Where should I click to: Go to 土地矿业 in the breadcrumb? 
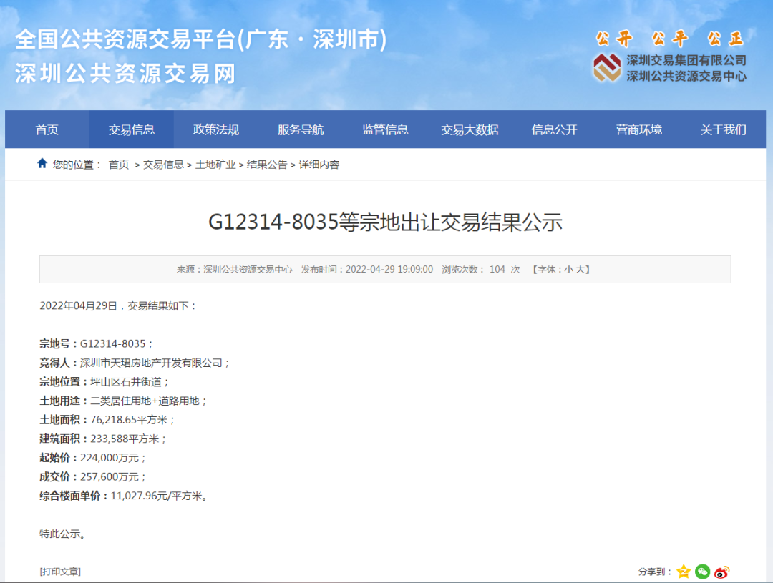click(x=215, y=165)
